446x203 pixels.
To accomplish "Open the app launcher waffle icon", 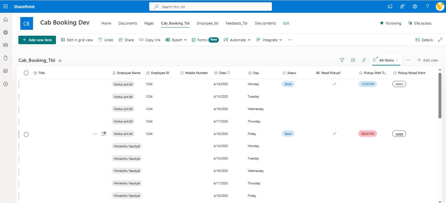I will tap(5, 6).
